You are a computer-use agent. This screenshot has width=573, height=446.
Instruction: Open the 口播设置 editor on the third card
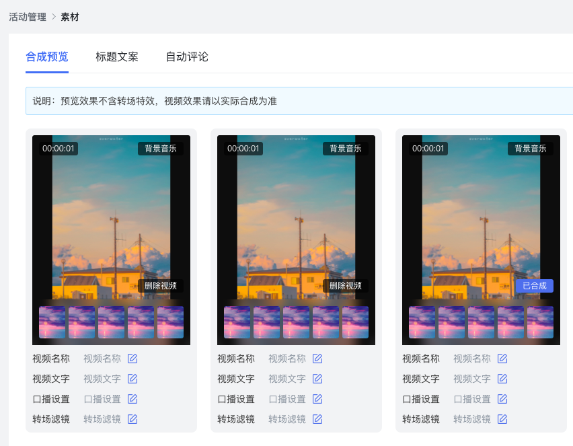[503, 399]
